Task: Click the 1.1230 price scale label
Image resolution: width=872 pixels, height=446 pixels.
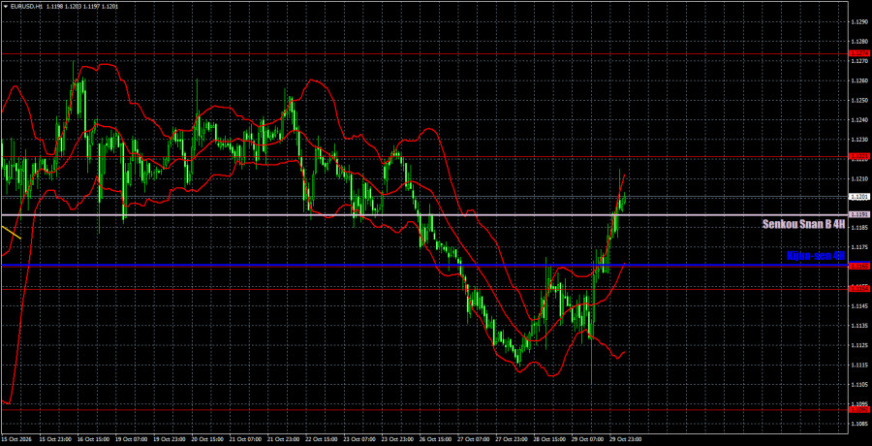Action: tap(859, 140)
